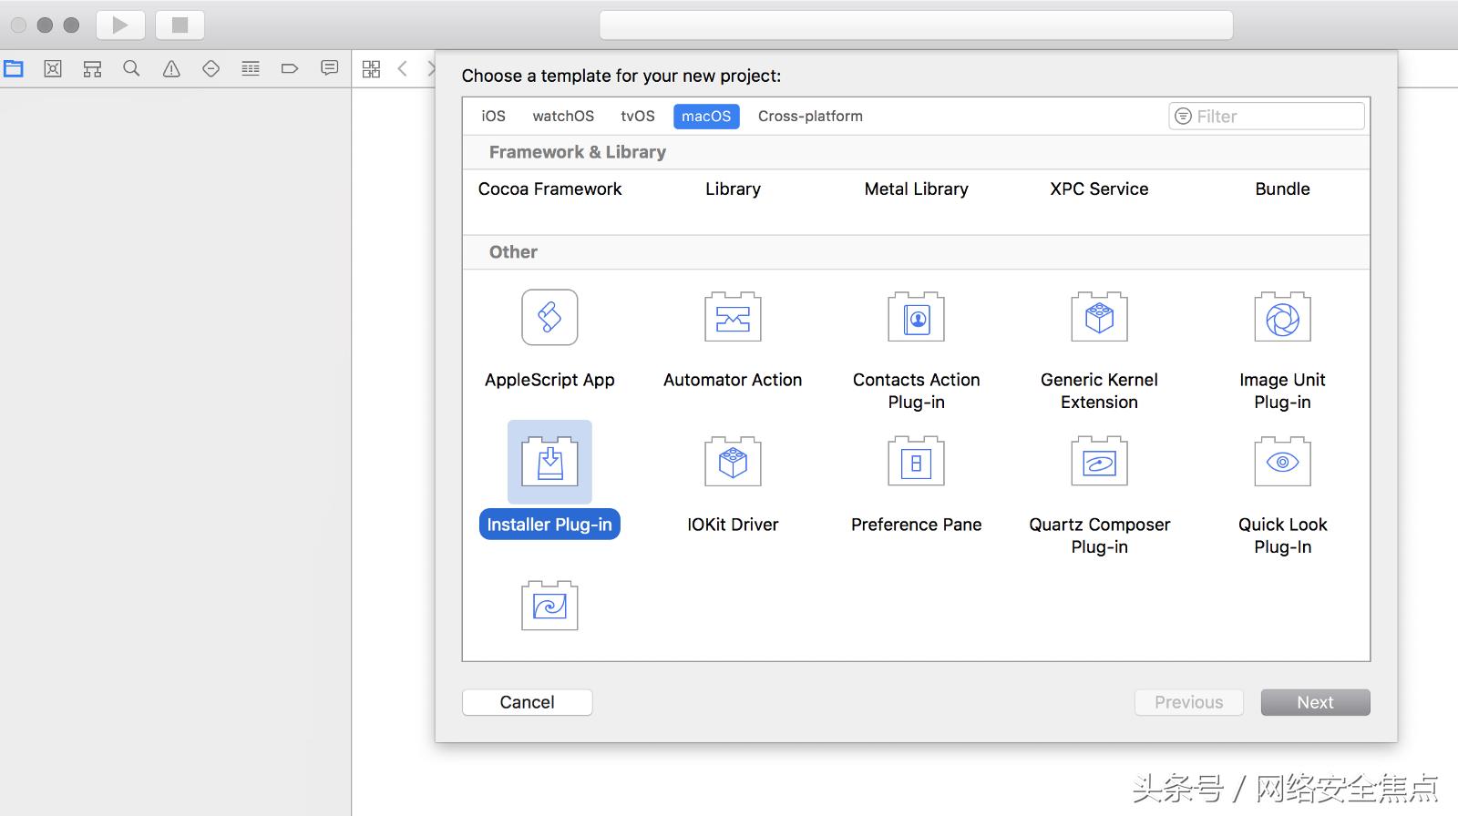The width and height of the screenshot is (1458, 816).
Task: Click the Xcode toolbar activity status field
Action: click(x=916, y=25)
